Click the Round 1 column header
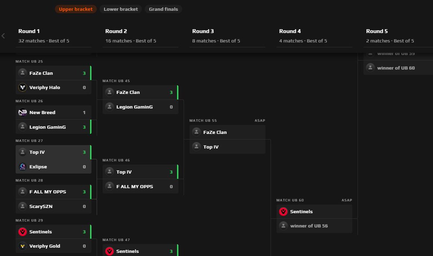 click(x=29, y=31)
